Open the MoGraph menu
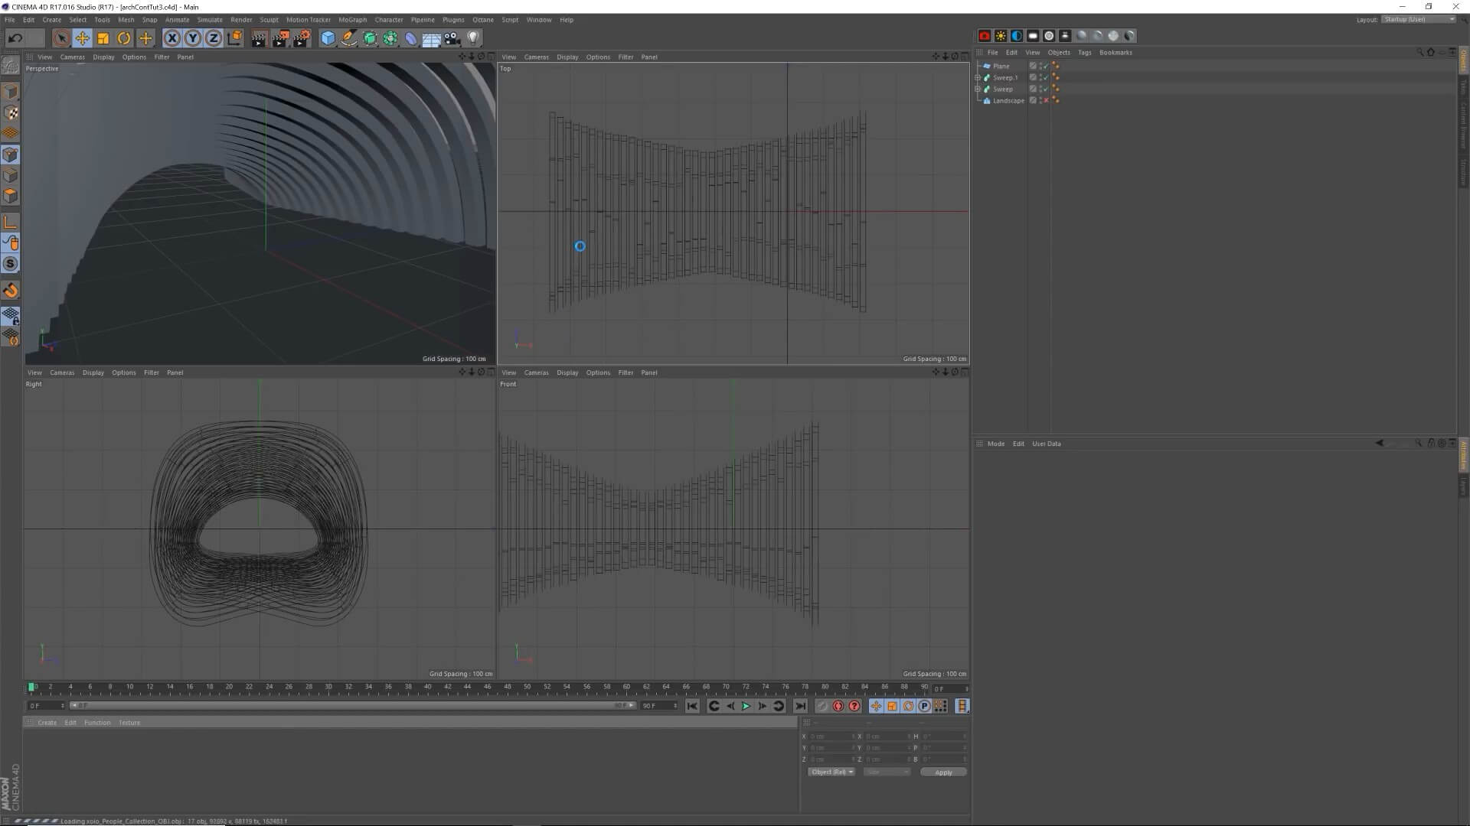Image resolution: width=1470 pixels, height=826 pixels. click(352, 20)
